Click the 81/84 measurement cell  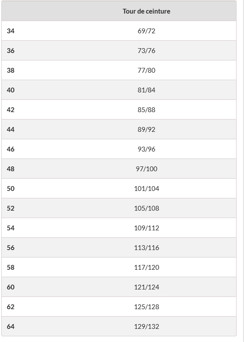pos(146,90)
